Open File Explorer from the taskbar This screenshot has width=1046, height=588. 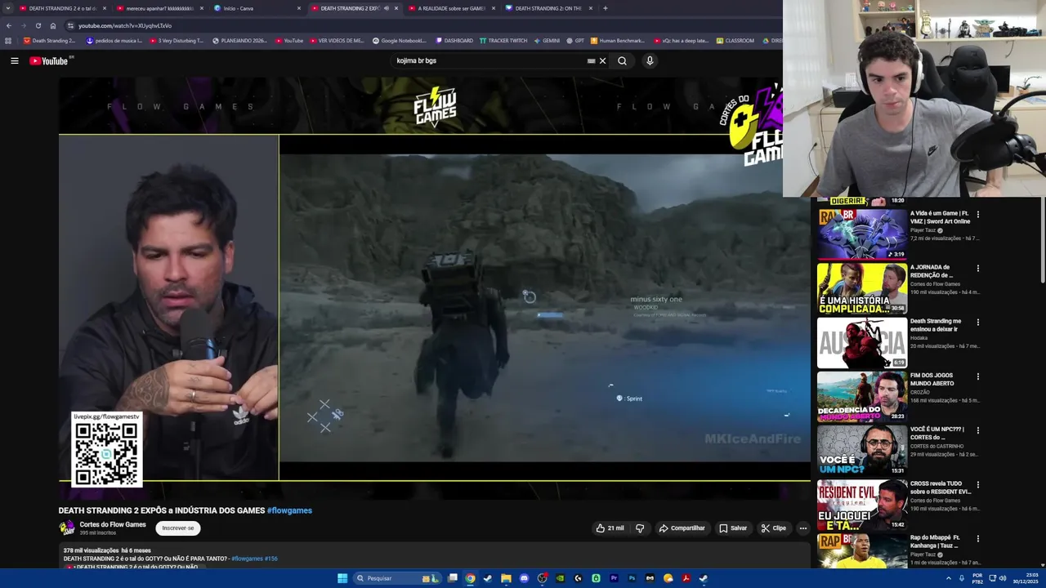506,578
